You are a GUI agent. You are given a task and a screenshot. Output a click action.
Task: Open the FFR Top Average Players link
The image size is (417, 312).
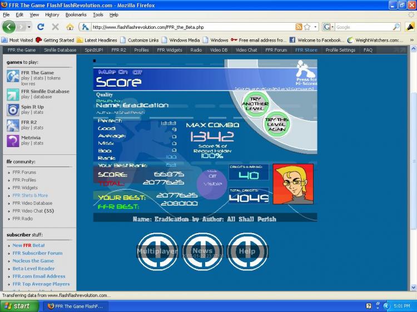tap(41, 284)
